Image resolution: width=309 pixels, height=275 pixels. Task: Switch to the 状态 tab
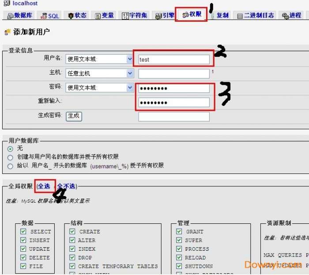77,15
